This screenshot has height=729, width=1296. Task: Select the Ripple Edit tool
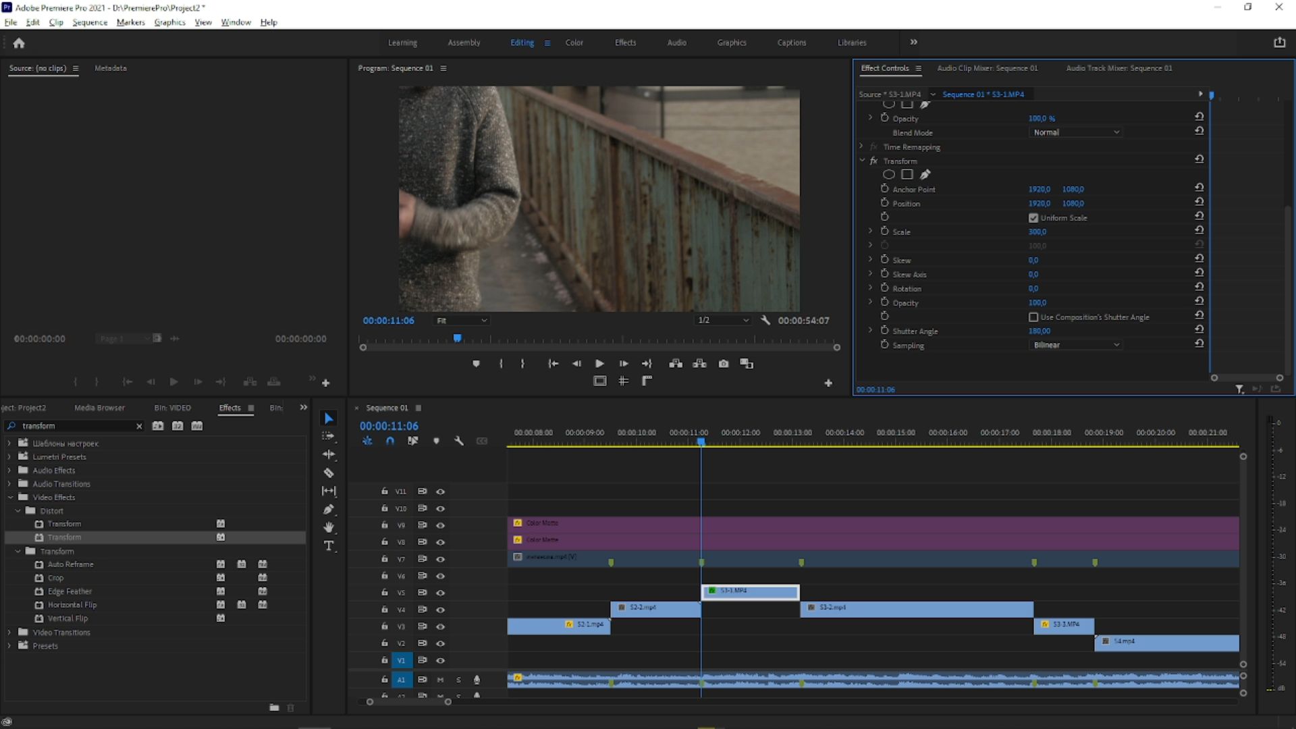(329, 454)
